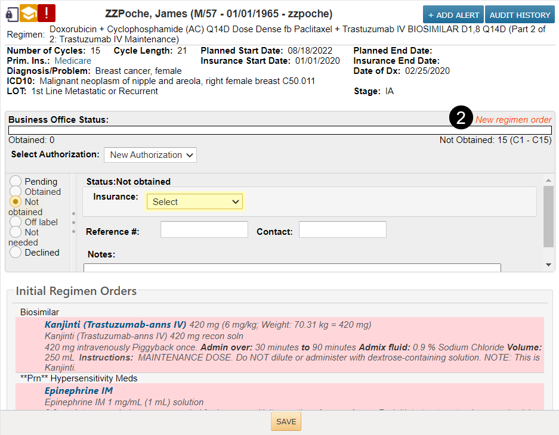This screenshot has height=435, width=559.
Task: Click the black number 2 marker
Action: [x=461, y=119]
